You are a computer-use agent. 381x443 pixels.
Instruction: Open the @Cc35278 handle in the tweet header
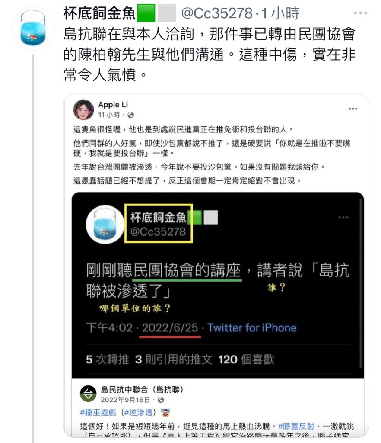pos(216,13)
